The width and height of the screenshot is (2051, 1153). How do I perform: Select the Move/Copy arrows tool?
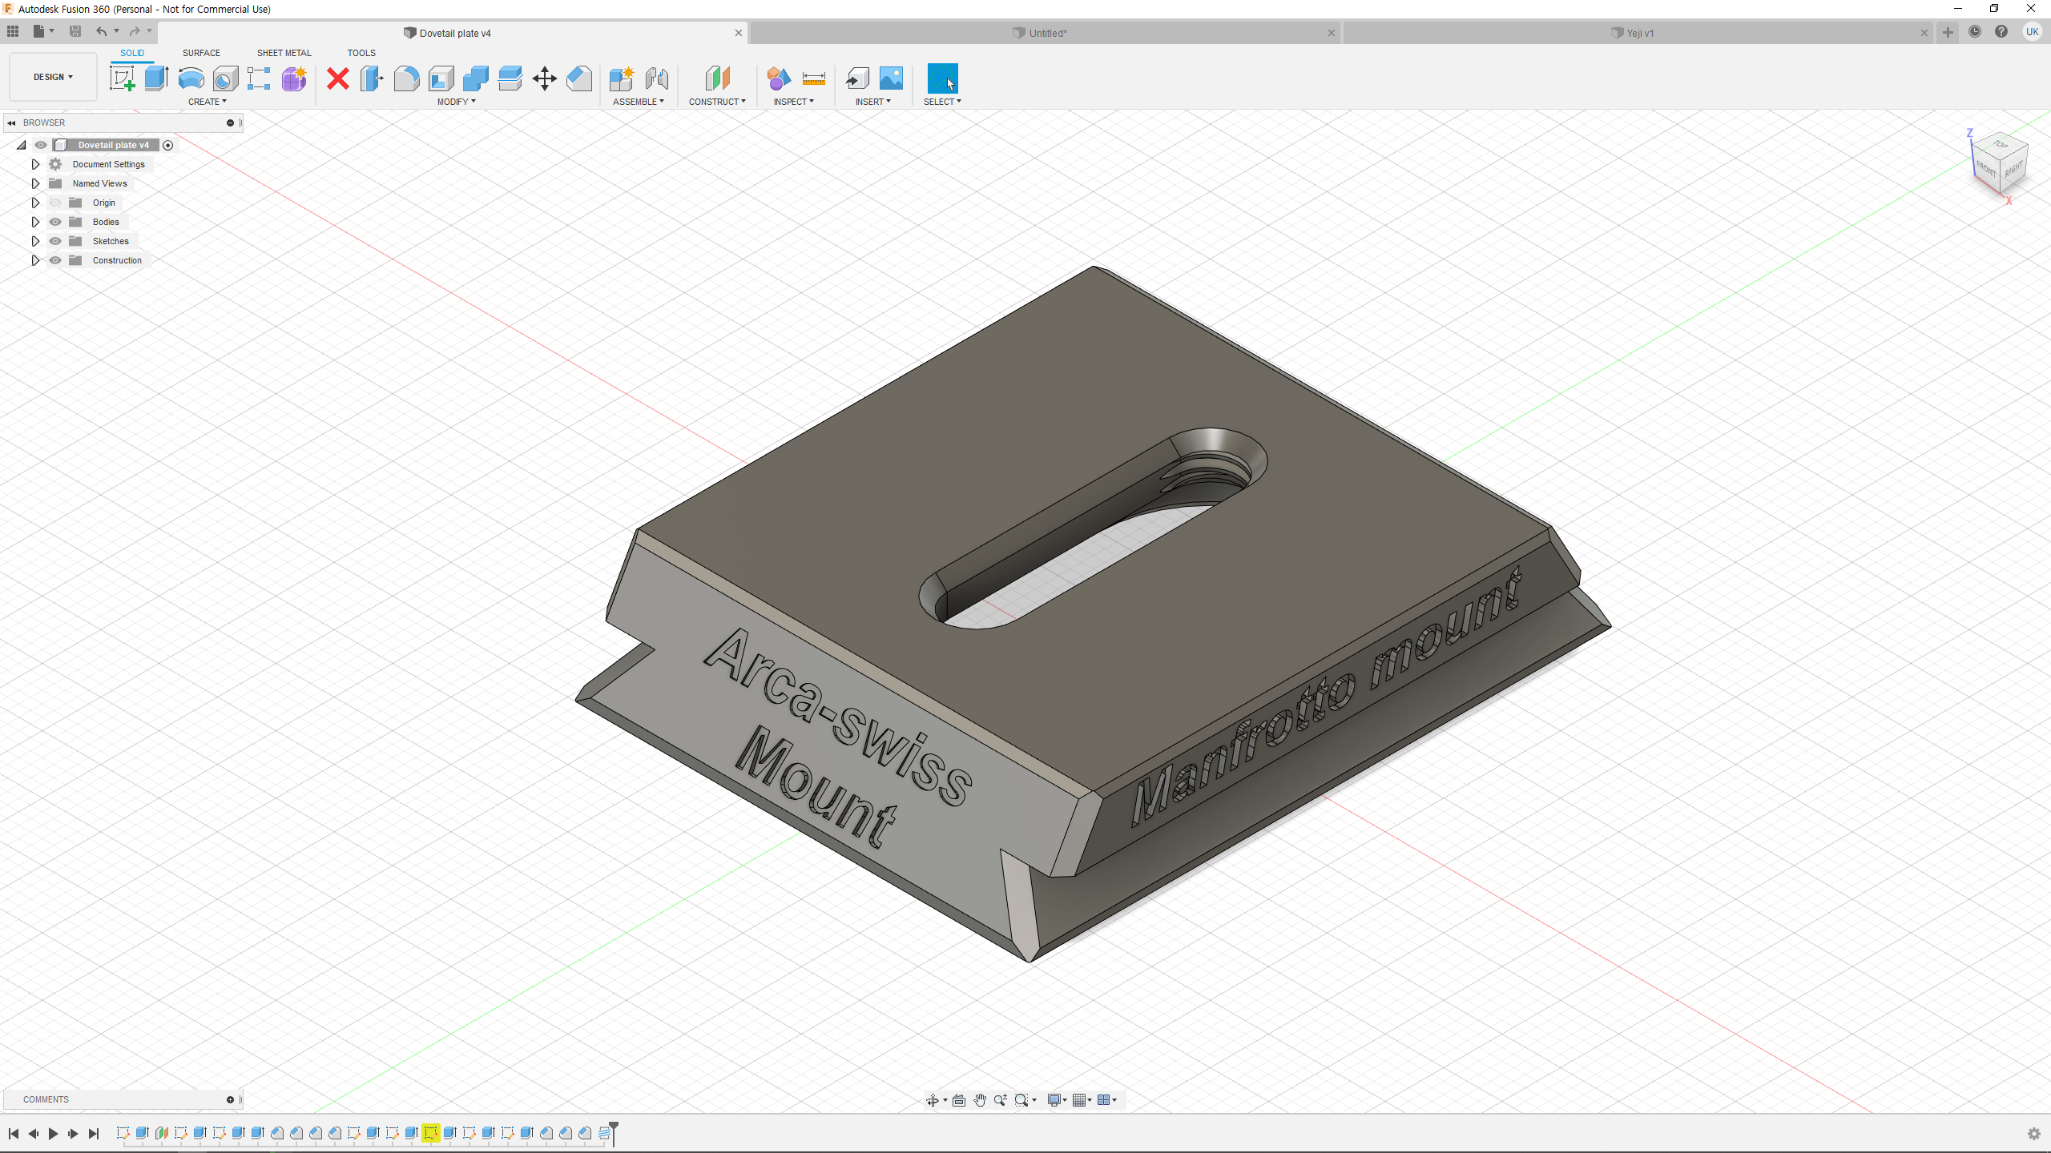(544, 78)
